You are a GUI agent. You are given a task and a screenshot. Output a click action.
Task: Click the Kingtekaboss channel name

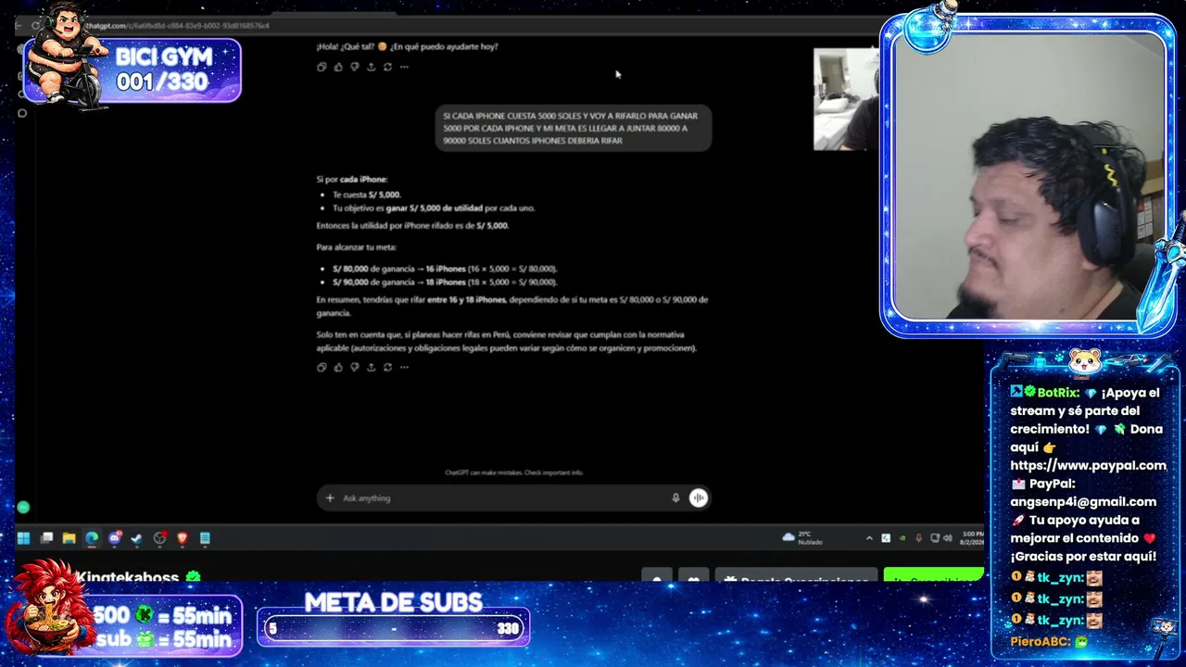tap(128, 577)
